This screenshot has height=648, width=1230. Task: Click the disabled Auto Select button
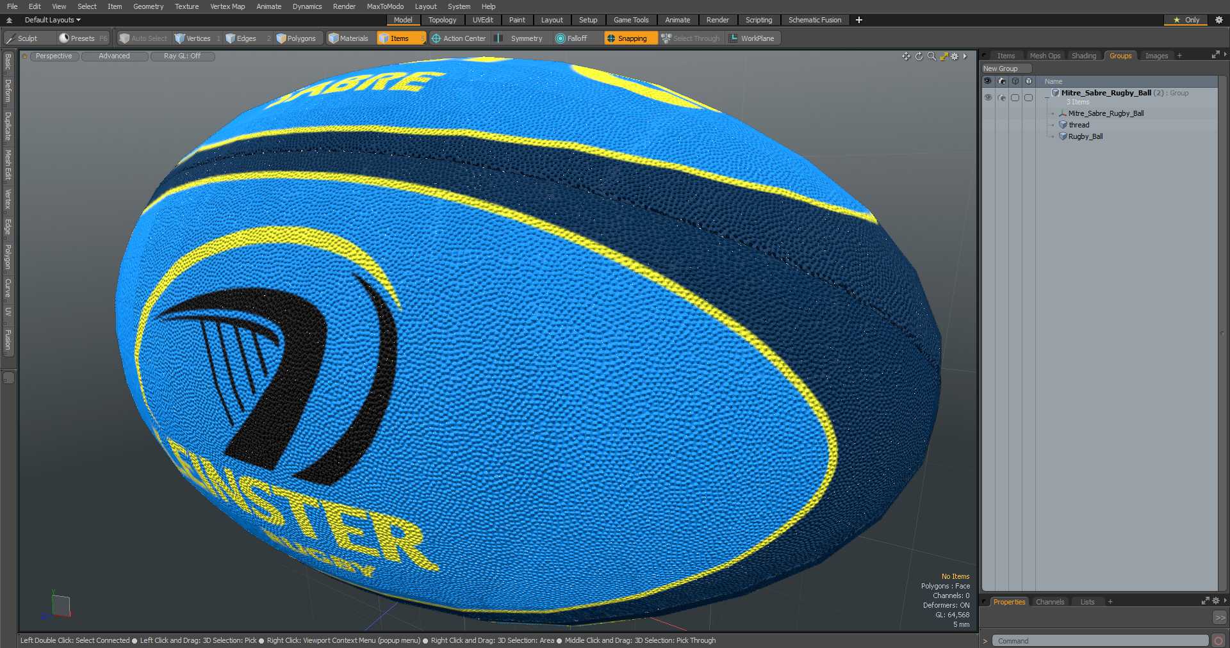tap(143, 38)
